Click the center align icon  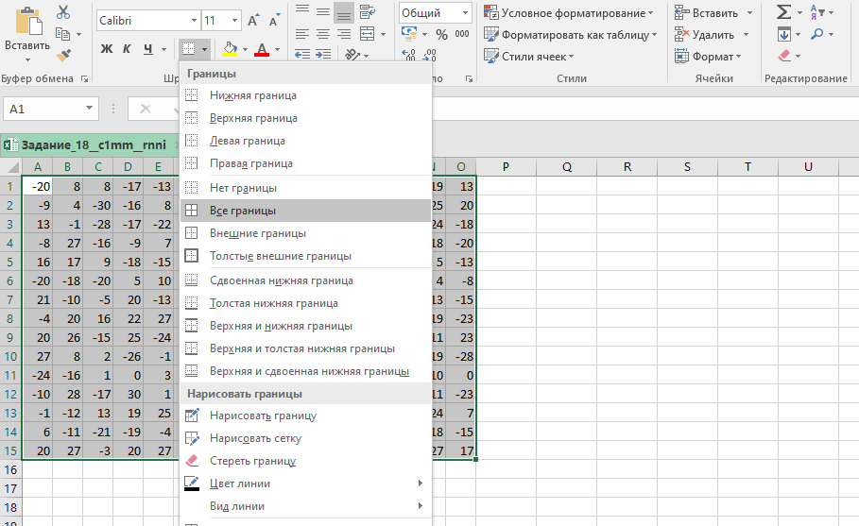(323, 34)
